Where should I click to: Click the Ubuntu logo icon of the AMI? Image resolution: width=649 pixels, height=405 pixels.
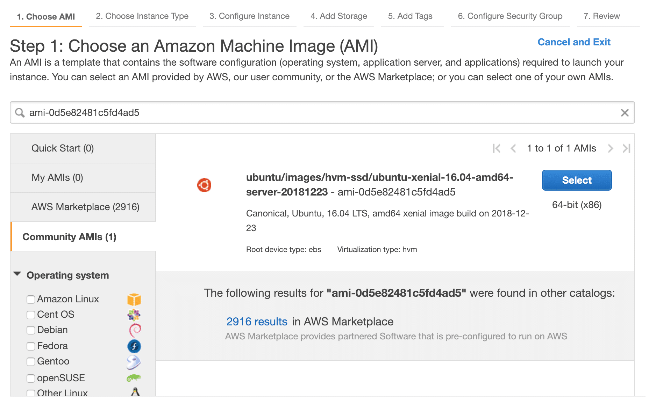click(x=204, y=185)
